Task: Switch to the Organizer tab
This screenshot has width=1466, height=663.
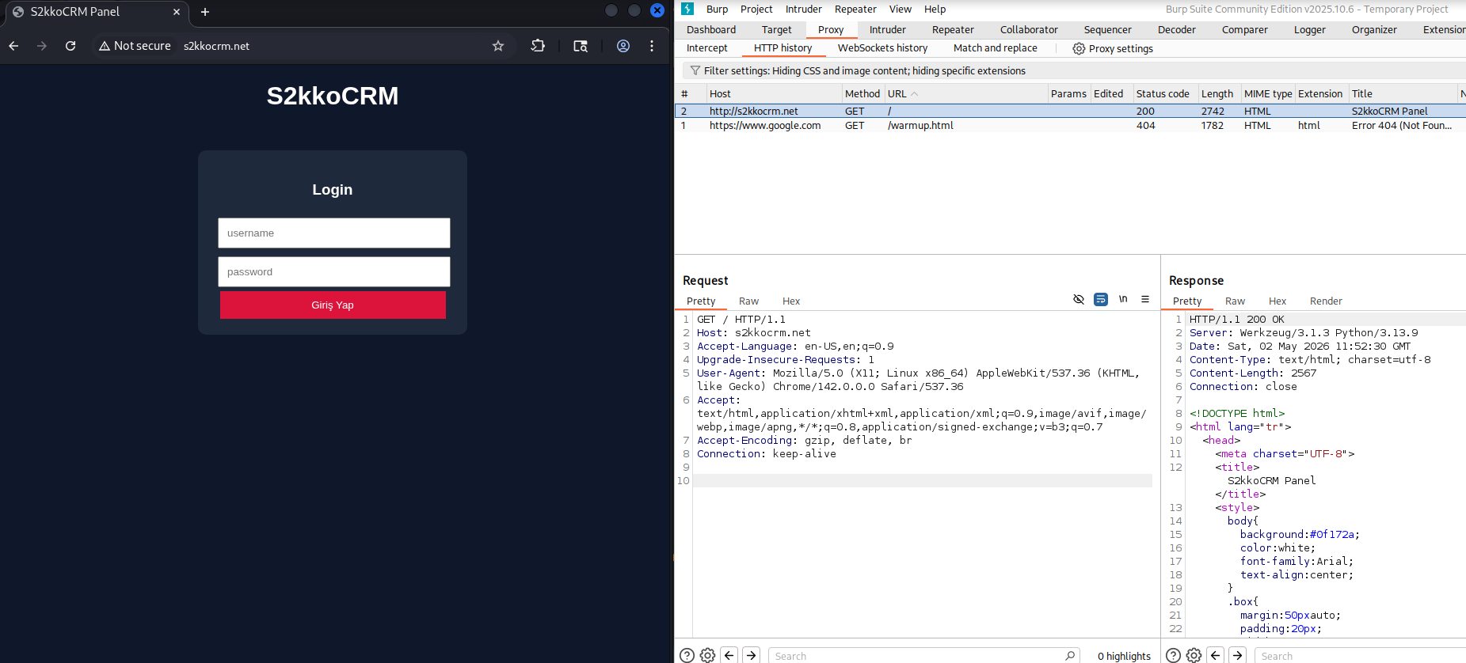Action: point(1374,30)
